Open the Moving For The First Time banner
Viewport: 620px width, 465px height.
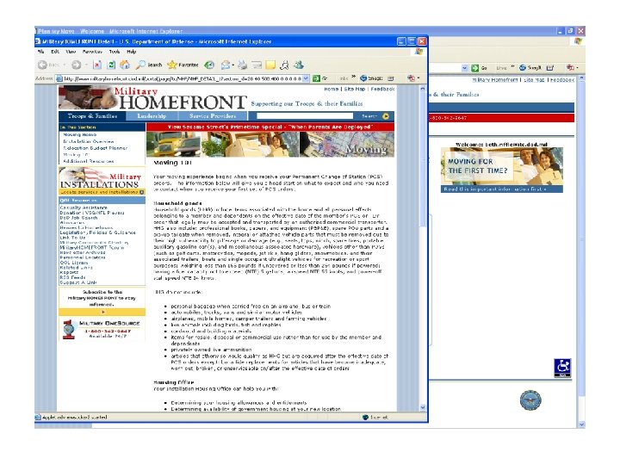pos(502,170)
